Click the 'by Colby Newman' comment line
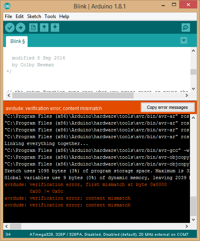The height and width of the screenshot is (241, 200). [33, 65]
